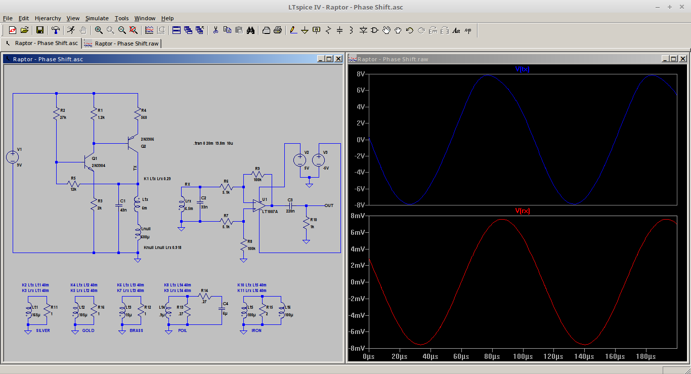Select the Capacitor placement tool

click(339, 30)
